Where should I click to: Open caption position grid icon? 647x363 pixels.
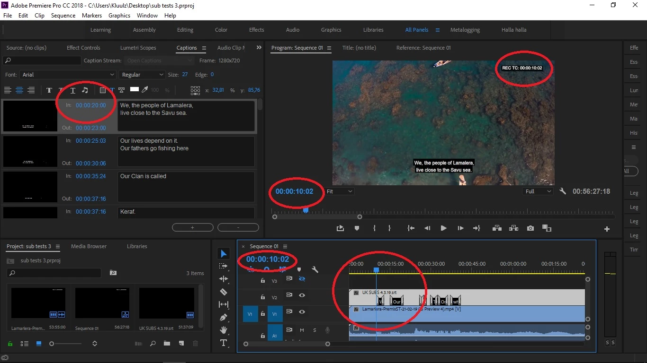point(195,90)
